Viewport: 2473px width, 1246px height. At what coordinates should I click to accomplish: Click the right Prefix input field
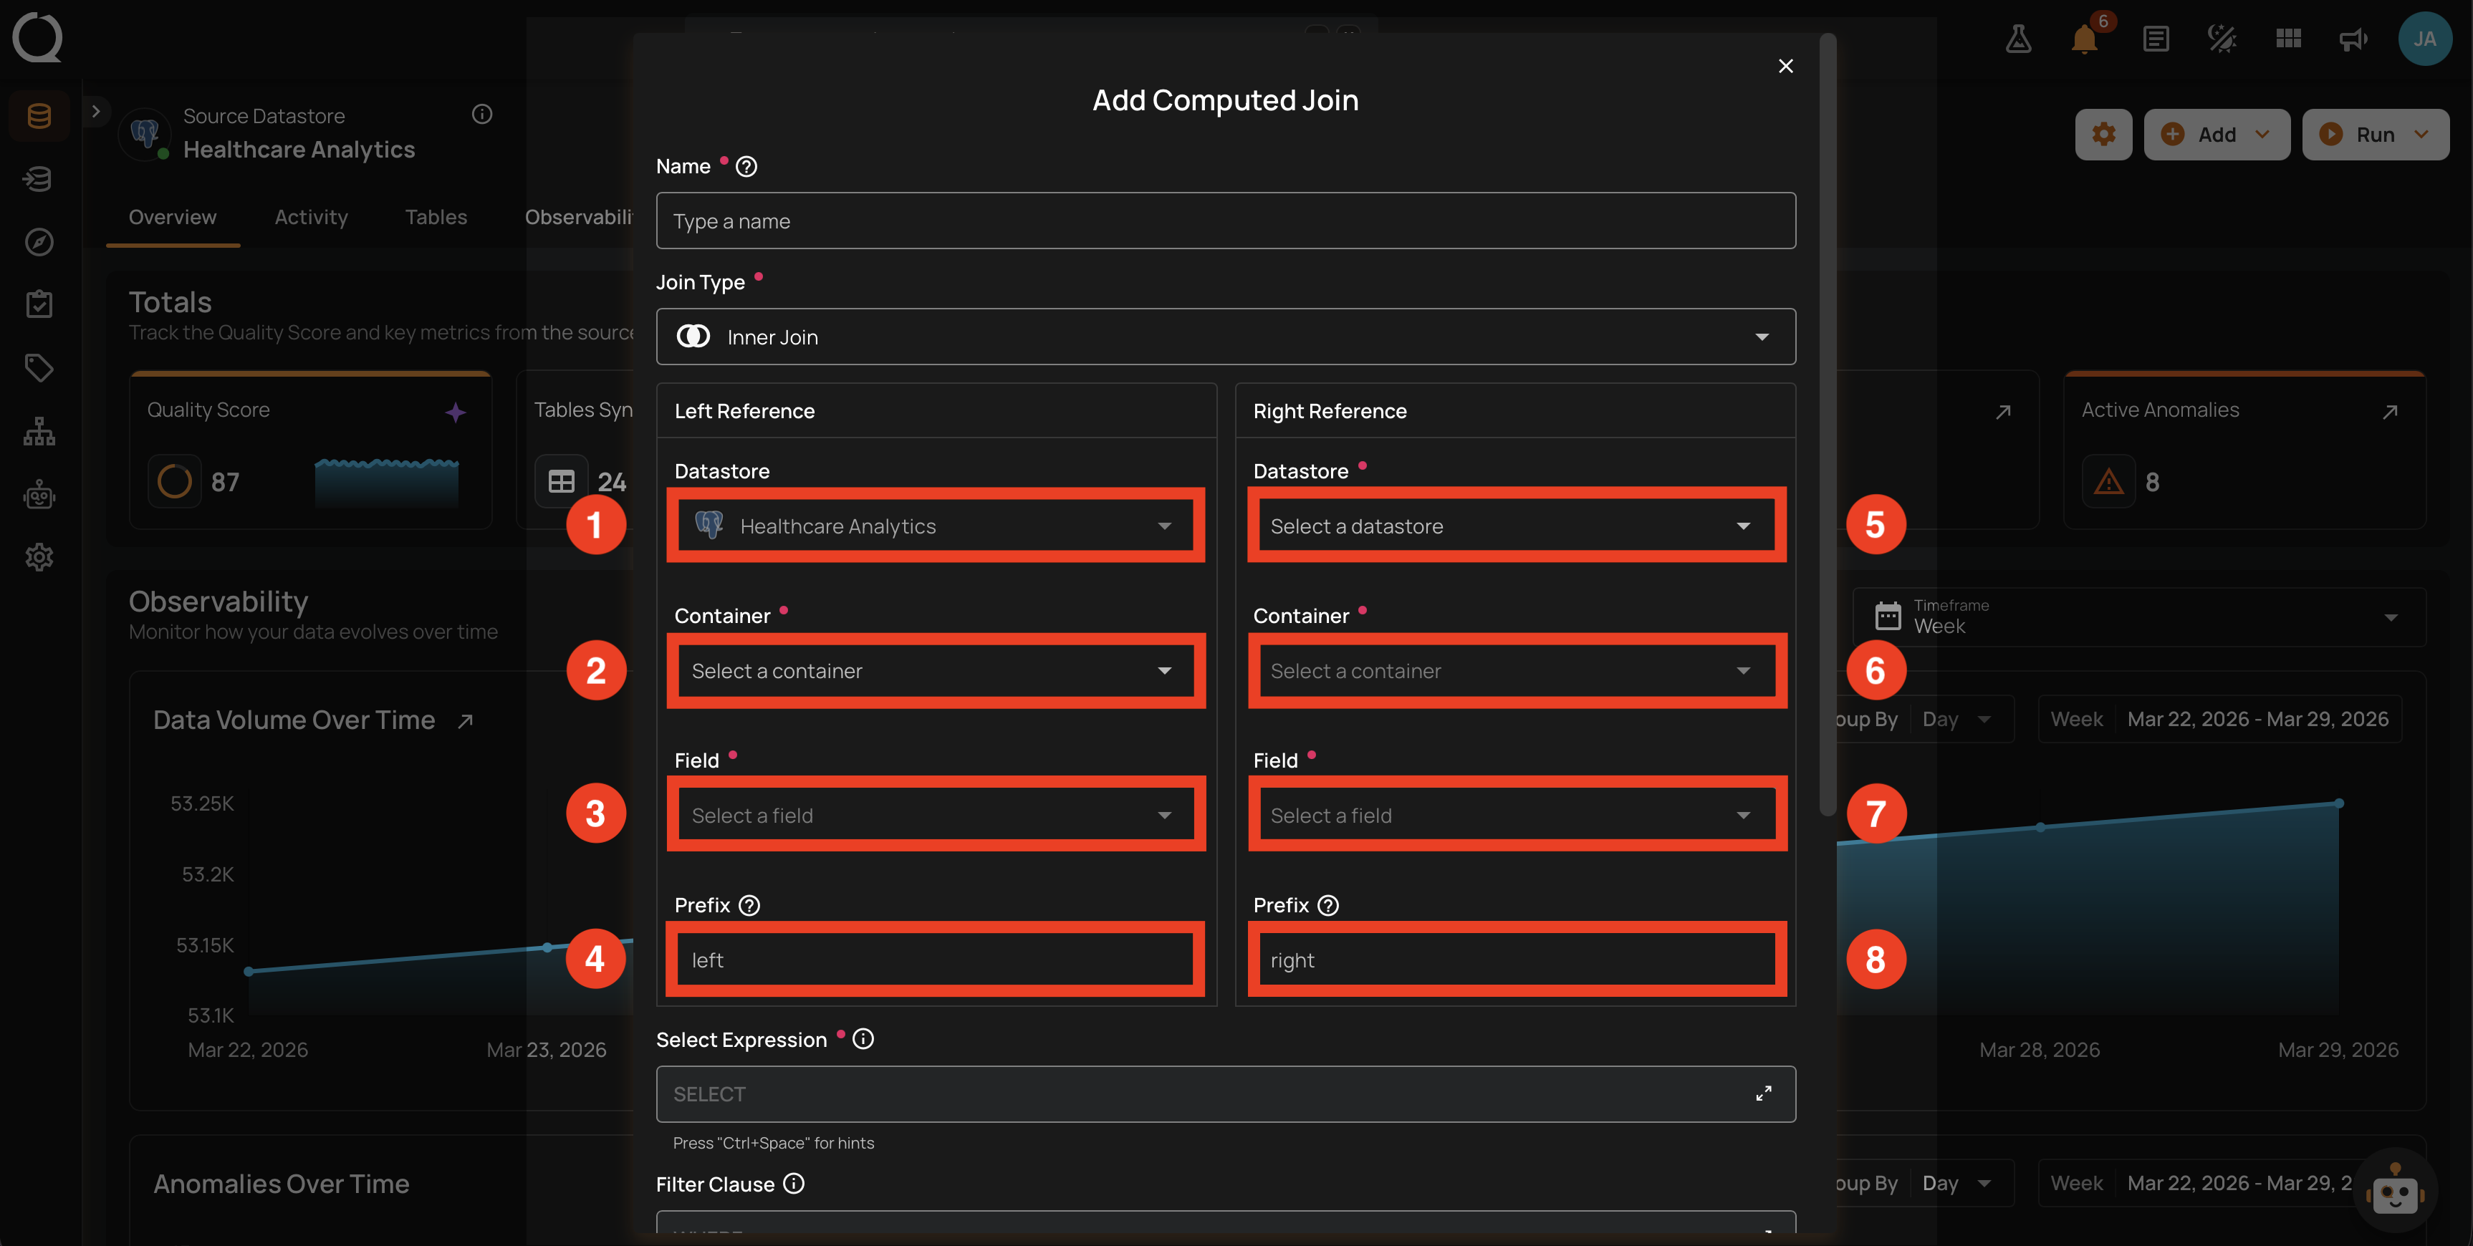click(1516, 960)
